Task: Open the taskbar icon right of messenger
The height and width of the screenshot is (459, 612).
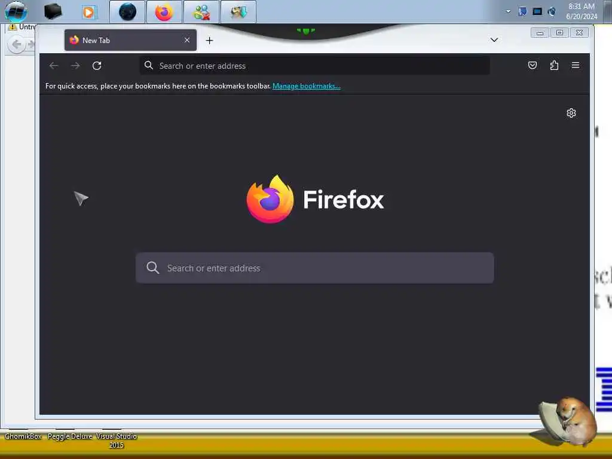Action: (x=238, y=12)
